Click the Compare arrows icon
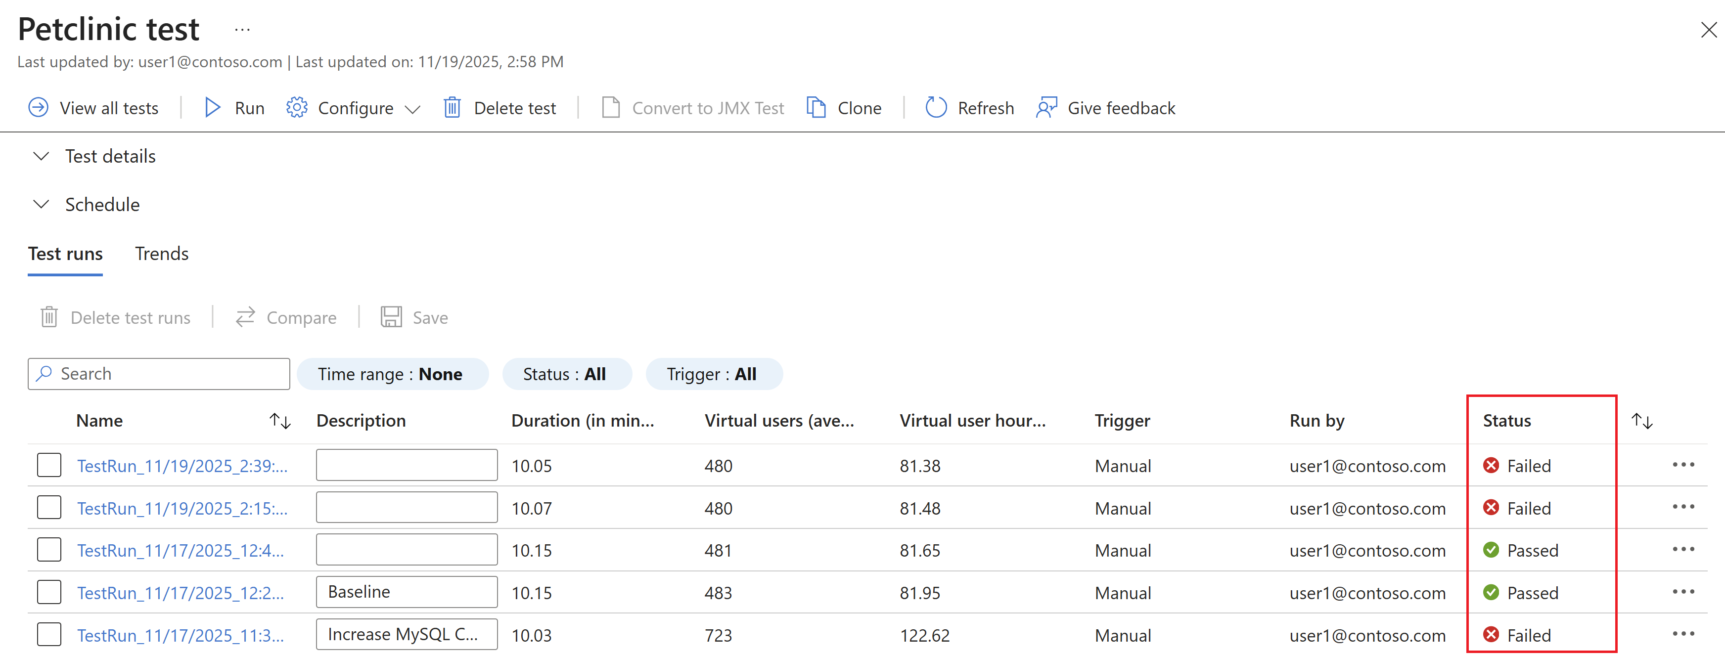1725x655 pixels. point(245,317)
